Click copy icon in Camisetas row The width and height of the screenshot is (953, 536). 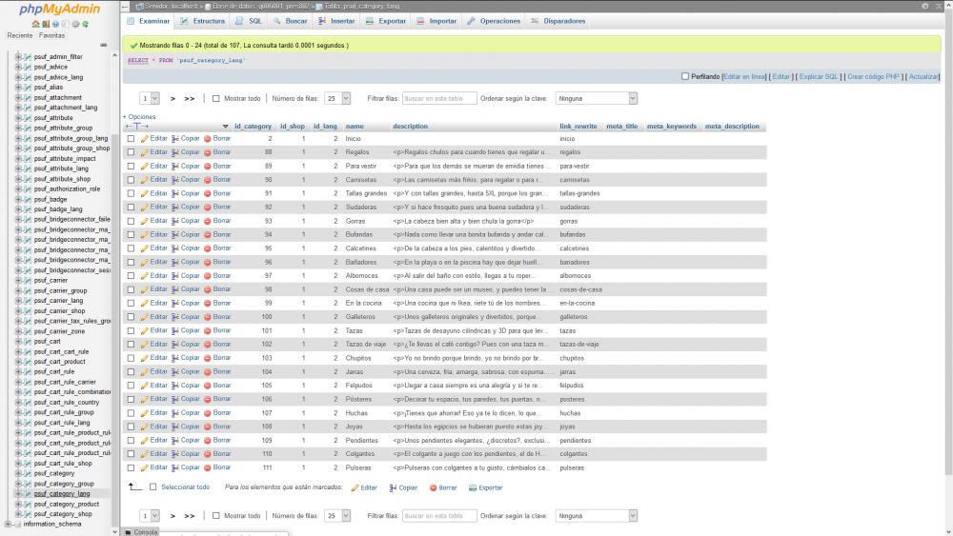175,180
